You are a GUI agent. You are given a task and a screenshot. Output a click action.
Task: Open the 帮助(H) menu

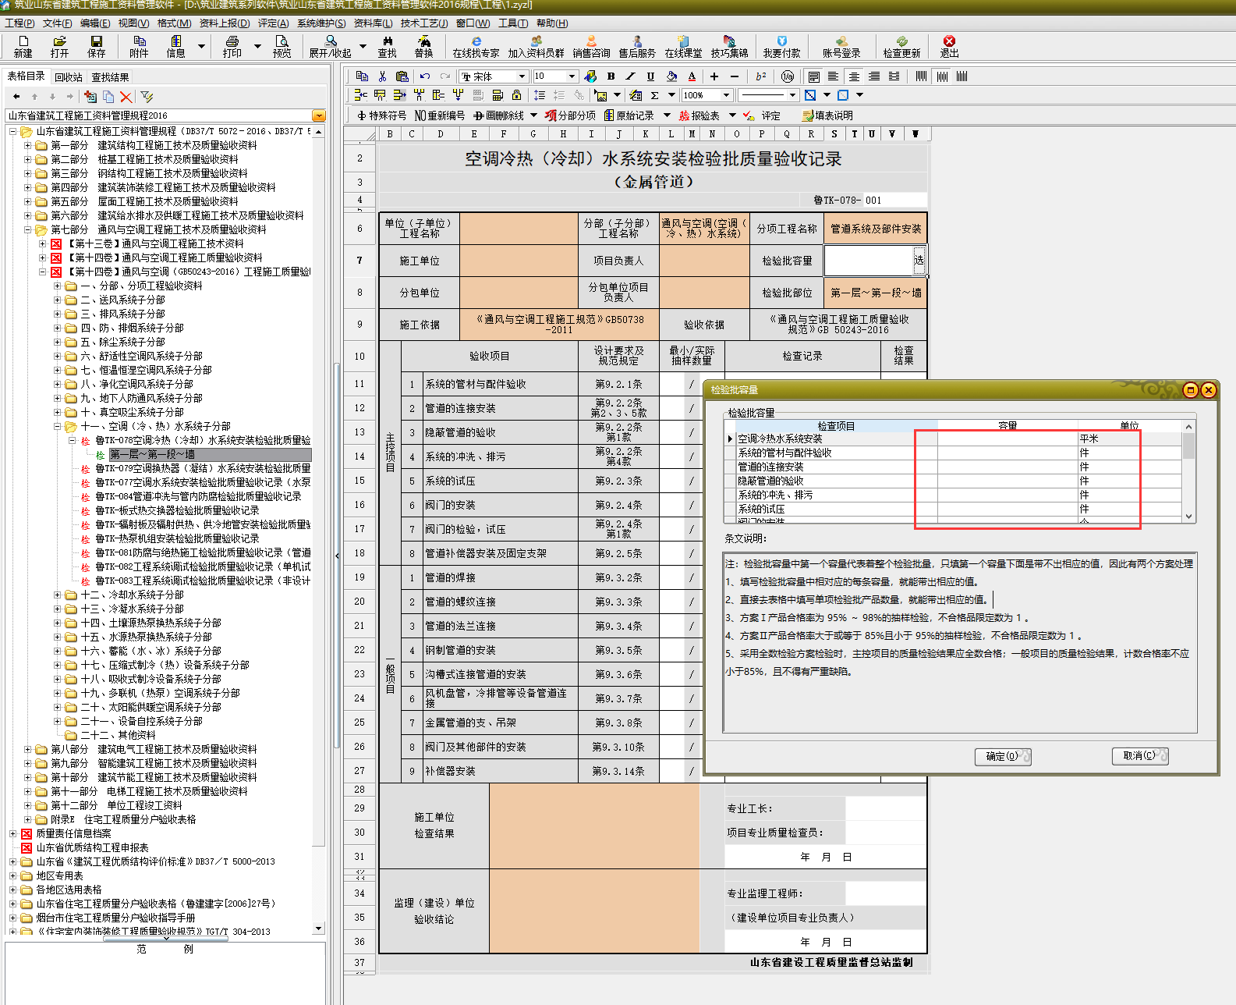(x=552, y=23)
